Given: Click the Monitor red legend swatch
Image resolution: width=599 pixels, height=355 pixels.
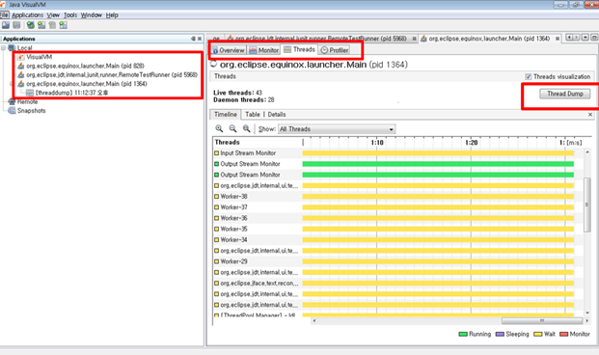Looking at the screenshot, I should pyautogui.click(x=564, y=334).
